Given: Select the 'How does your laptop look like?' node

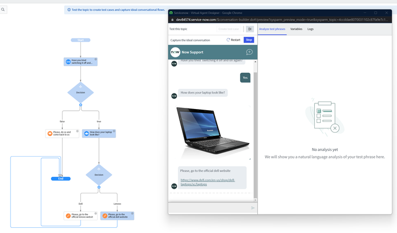Looking at the screenshot, I should click(99, 134).
